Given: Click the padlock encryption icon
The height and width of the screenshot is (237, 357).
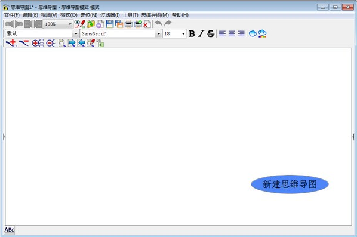Looking at the screenshot, I should [100, 43].
